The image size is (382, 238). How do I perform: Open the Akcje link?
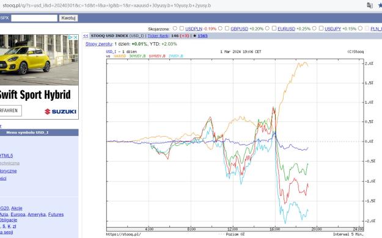point(17,208)
